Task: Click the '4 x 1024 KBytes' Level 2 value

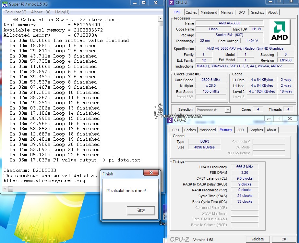Action: click(x=262, y=92)
